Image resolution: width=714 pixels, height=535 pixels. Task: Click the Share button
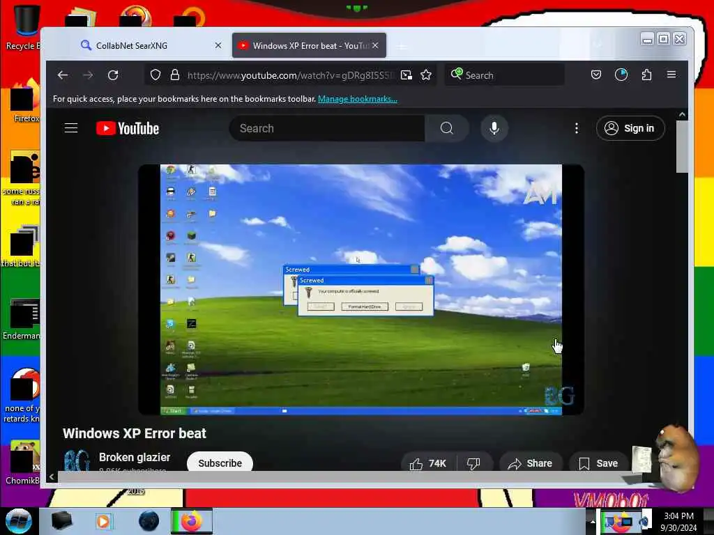[x=531, y=463]
